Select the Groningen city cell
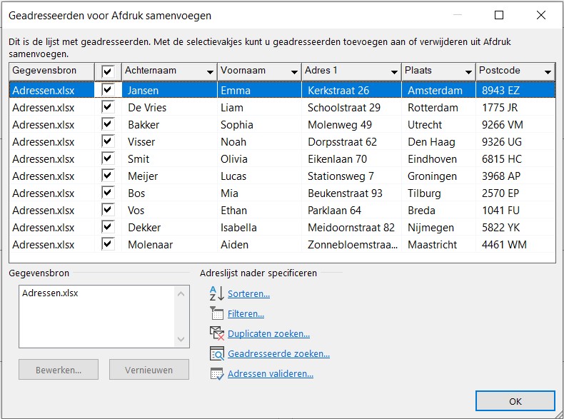Screen dimensions: 564x419 tap(439, 176)
